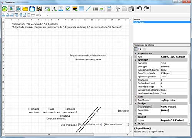The image size is (192, 138).
Task: Click the sqlImpresion DataSource value
Action: coord(174,100)
